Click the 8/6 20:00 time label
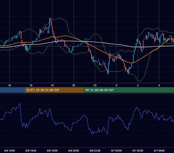This screenshot has width=174, height=153. click(74, 150)
